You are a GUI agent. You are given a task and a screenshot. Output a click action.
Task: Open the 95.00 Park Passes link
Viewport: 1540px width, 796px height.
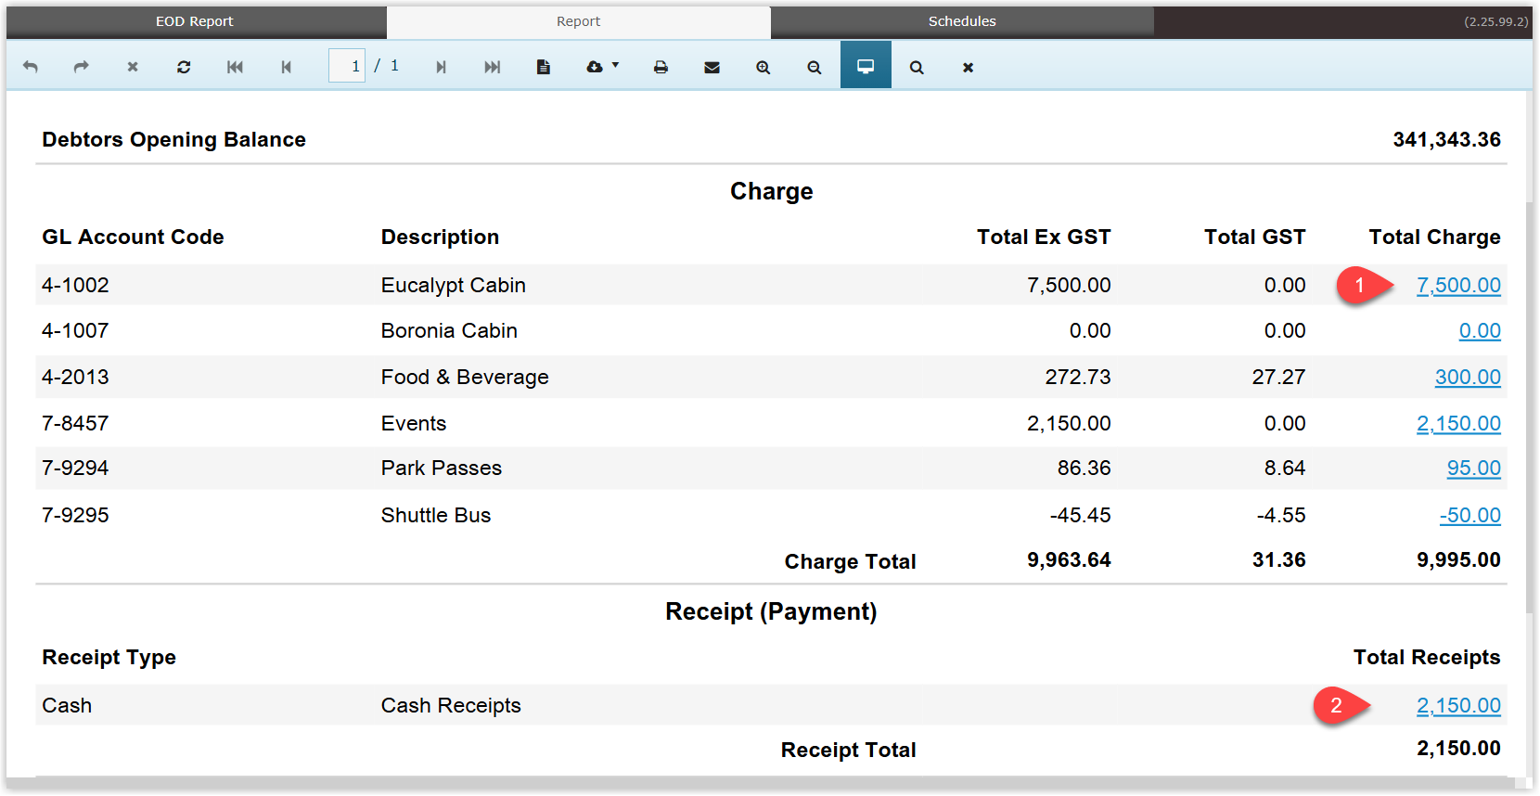click(x=1474, y=469)
